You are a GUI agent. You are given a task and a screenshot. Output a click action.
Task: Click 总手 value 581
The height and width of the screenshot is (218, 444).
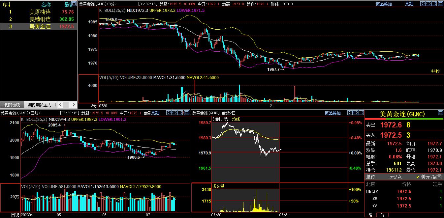pyautogui.click(x=397, y=163)
